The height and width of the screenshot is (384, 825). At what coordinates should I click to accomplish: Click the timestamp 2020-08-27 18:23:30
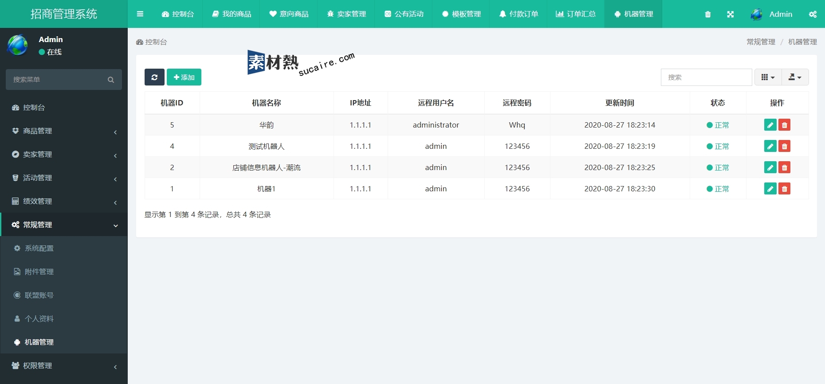tap(620, 189)
